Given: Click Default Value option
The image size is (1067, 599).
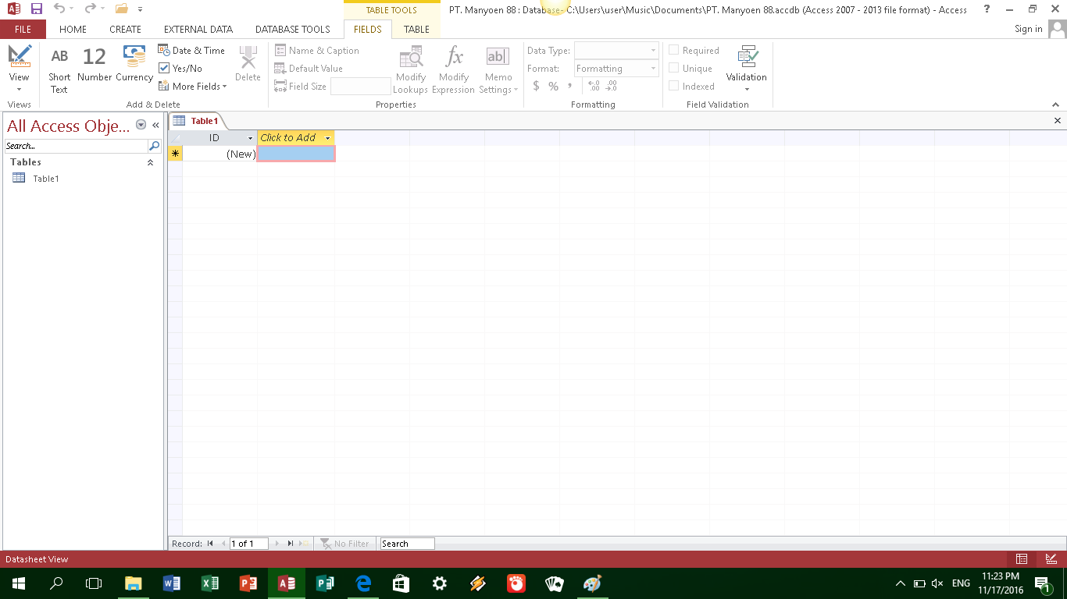Looking at the screenshot, I should click(309, 69).
